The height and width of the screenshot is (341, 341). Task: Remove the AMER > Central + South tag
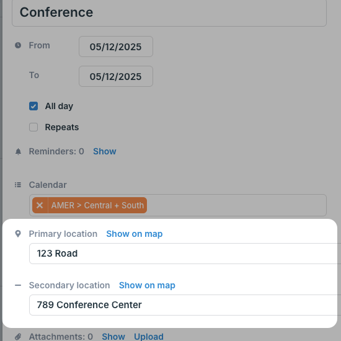(x=40, y=205)
